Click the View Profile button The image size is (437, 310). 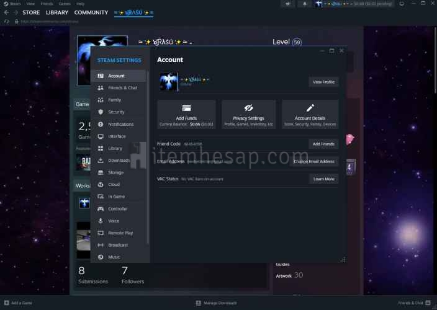(323, 82)
